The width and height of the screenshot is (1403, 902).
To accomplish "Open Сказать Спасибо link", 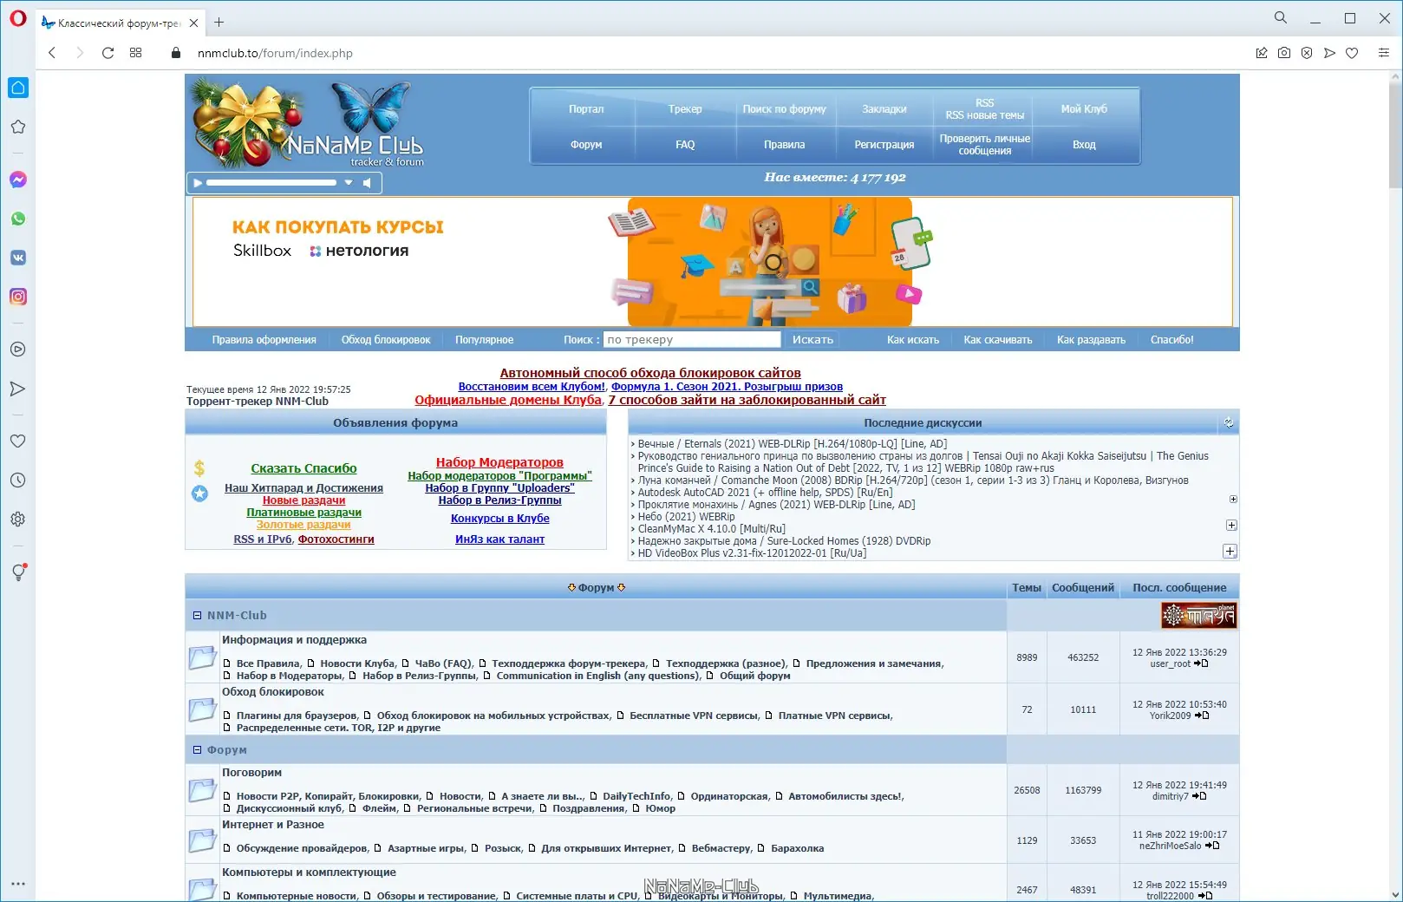I will tap(303, 468).
